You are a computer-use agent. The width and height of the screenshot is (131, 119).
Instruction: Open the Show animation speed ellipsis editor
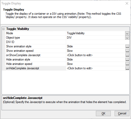point(127,51)
